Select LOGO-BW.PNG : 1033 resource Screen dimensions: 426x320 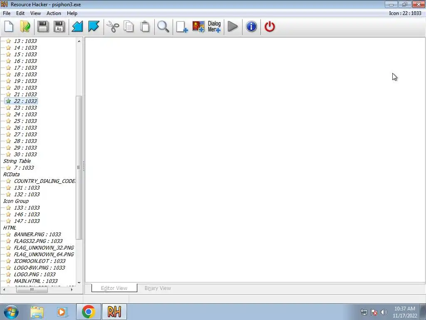click(40, 268)
